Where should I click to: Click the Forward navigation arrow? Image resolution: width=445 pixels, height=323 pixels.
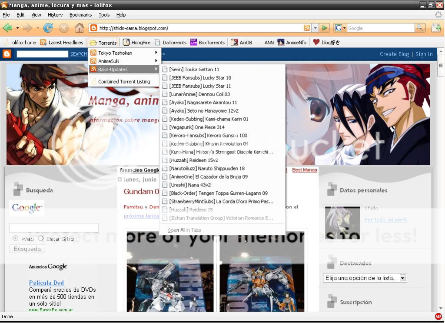[x=27, y=27]
